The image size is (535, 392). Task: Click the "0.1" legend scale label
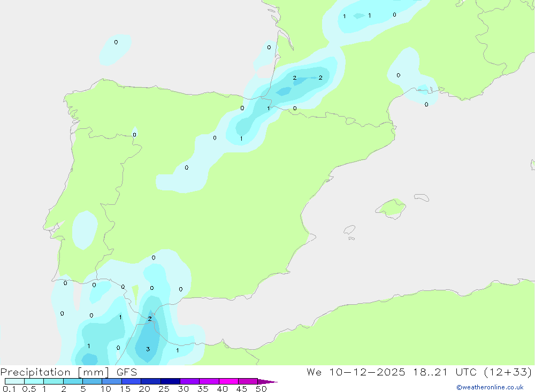coord(9,389)
